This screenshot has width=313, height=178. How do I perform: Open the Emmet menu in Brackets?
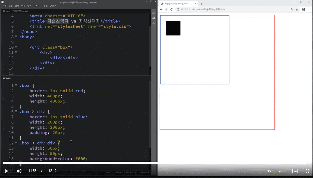(x=53, y=6)
